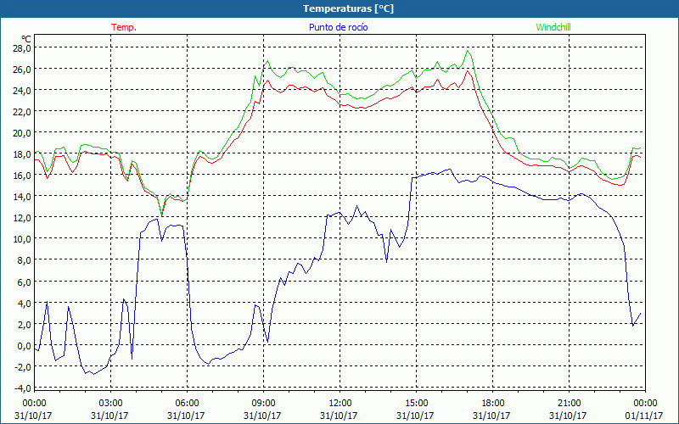Viewport: 679px width, 424px height.
Task: Click the '6,0' y-axis value
Action: pyautogui.click(x=25, y=282)
